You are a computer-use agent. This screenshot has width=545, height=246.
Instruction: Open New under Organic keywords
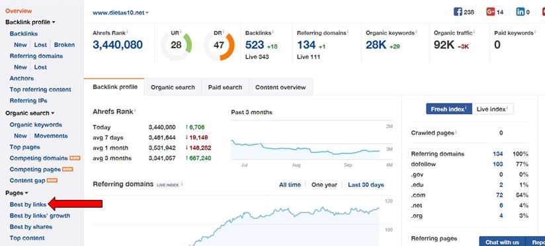(x=20, y=136)
